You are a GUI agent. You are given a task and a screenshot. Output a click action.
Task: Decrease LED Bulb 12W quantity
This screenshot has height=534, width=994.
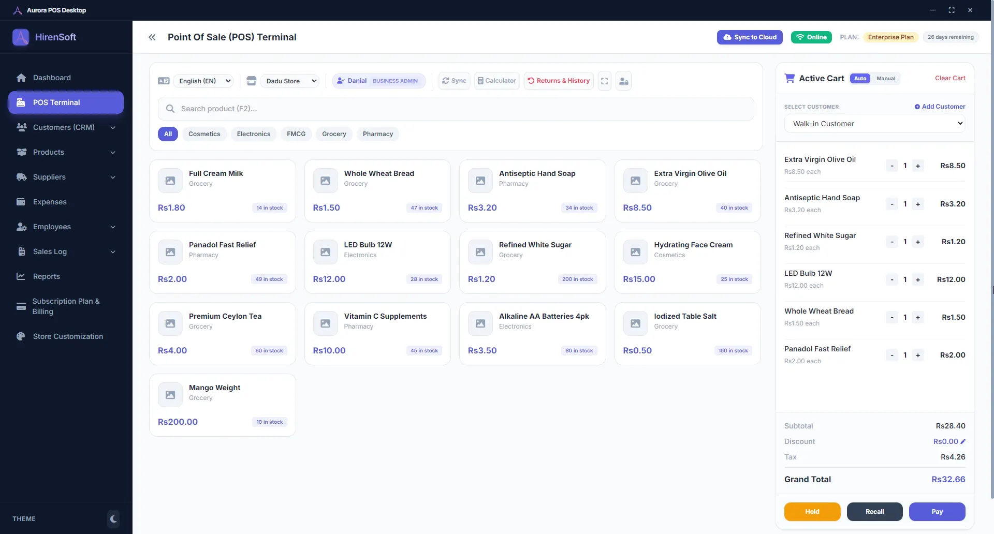[x=892, y=280]
